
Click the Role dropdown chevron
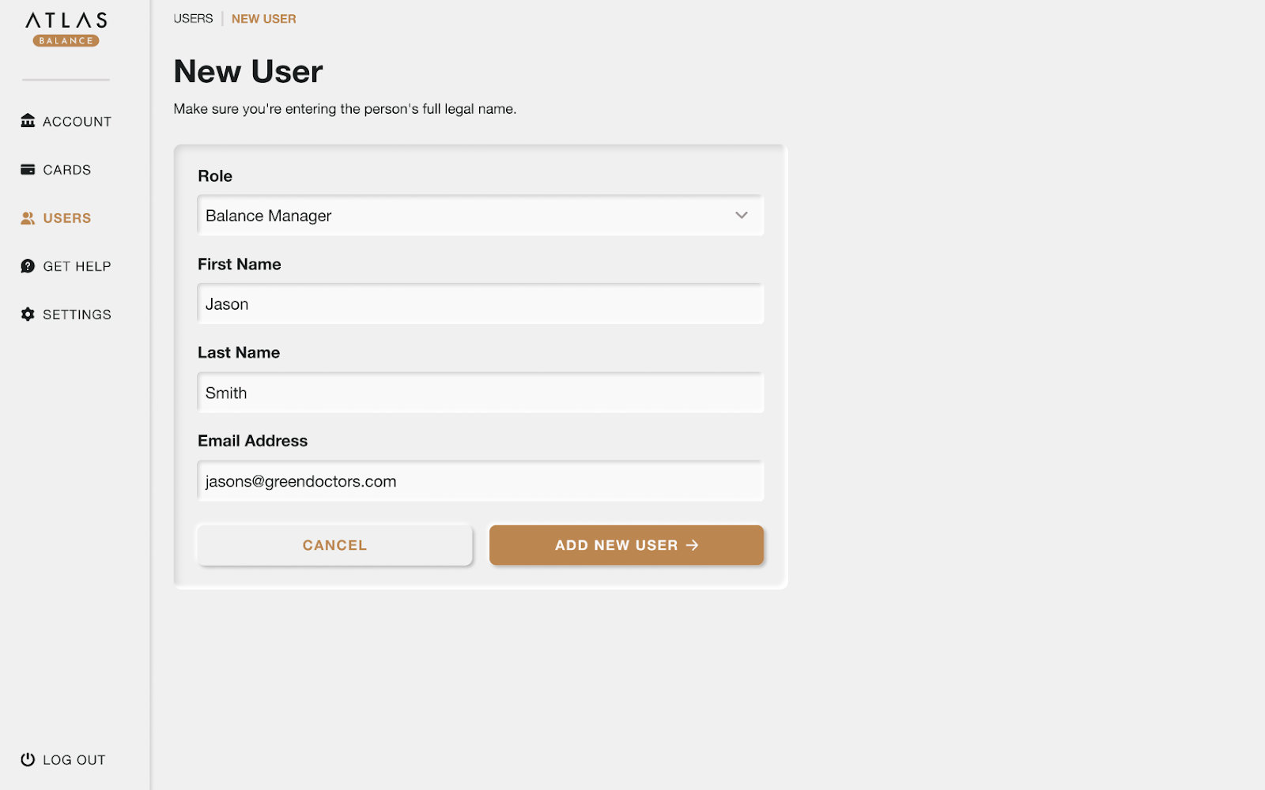click(742, 215)
